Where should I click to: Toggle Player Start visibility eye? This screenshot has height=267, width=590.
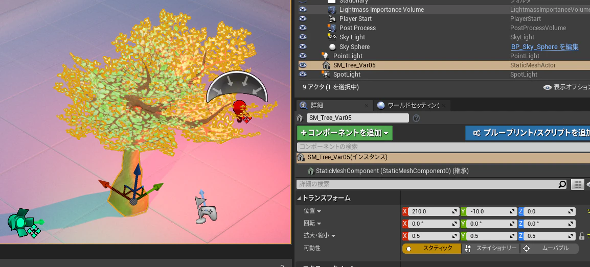(303, 19)
